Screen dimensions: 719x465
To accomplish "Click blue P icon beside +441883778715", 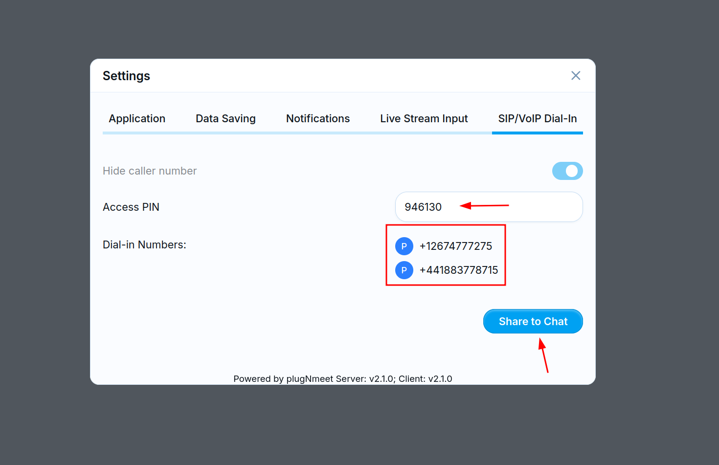I will click(x=404, y=270).
